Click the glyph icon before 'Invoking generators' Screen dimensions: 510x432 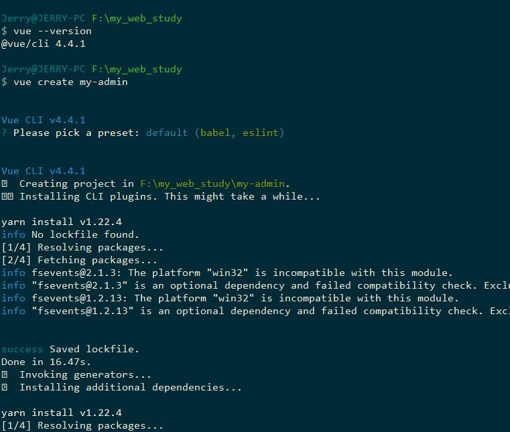pos(4,375)
